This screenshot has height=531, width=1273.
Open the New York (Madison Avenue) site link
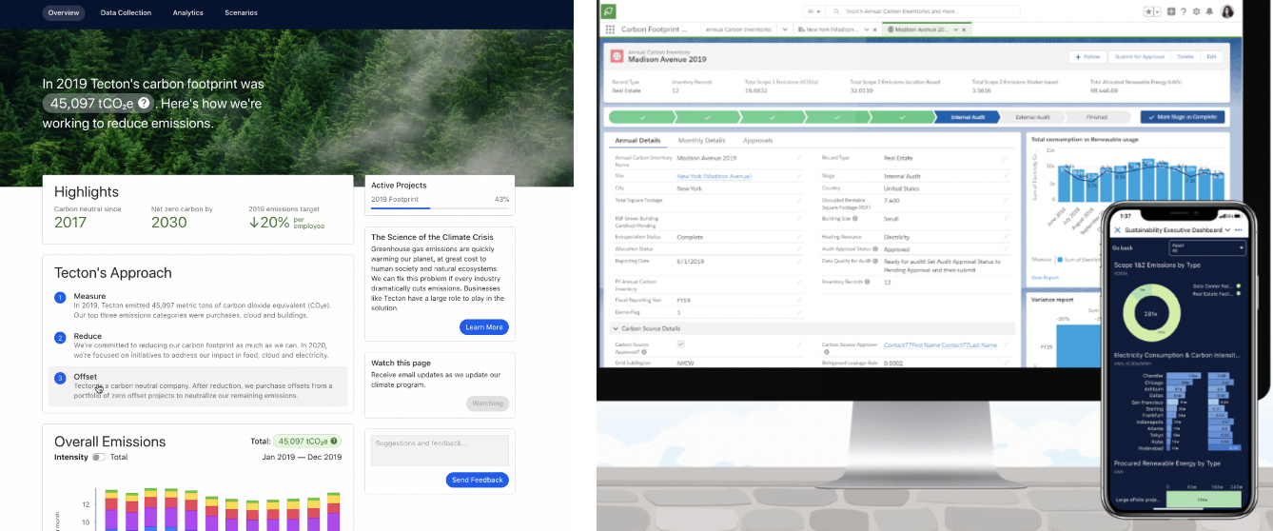point(714,176)
